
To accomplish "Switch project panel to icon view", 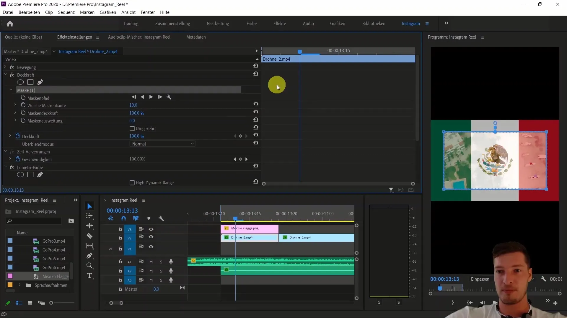I will click(30, 303).
